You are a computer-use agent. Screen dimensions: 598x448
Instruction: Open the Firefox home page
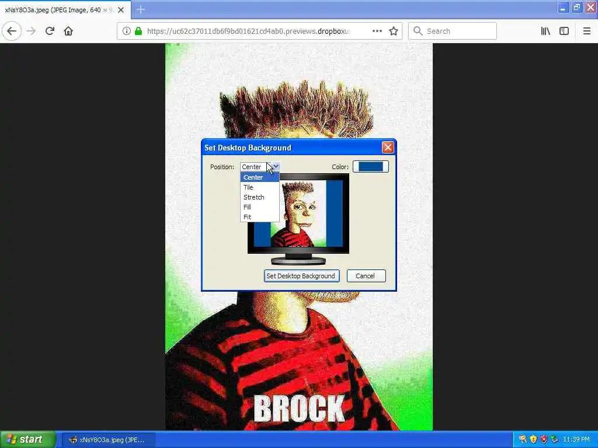(68, 31)
